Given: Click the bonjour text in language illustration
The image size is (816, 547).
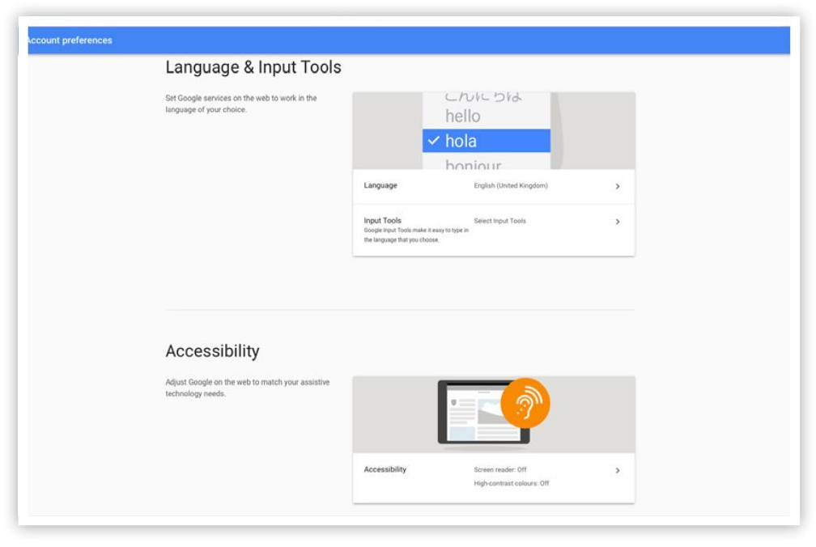Looking at the screenshot, I should point(474,164).
